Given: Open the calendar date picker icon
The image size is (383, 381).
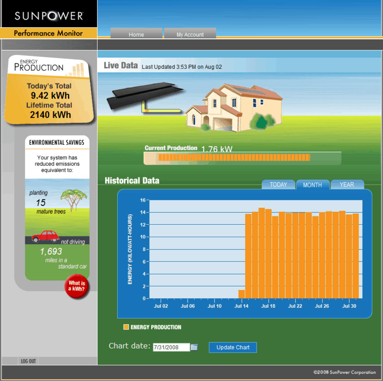Looking at the screenshot, I should tap(194, 347).
